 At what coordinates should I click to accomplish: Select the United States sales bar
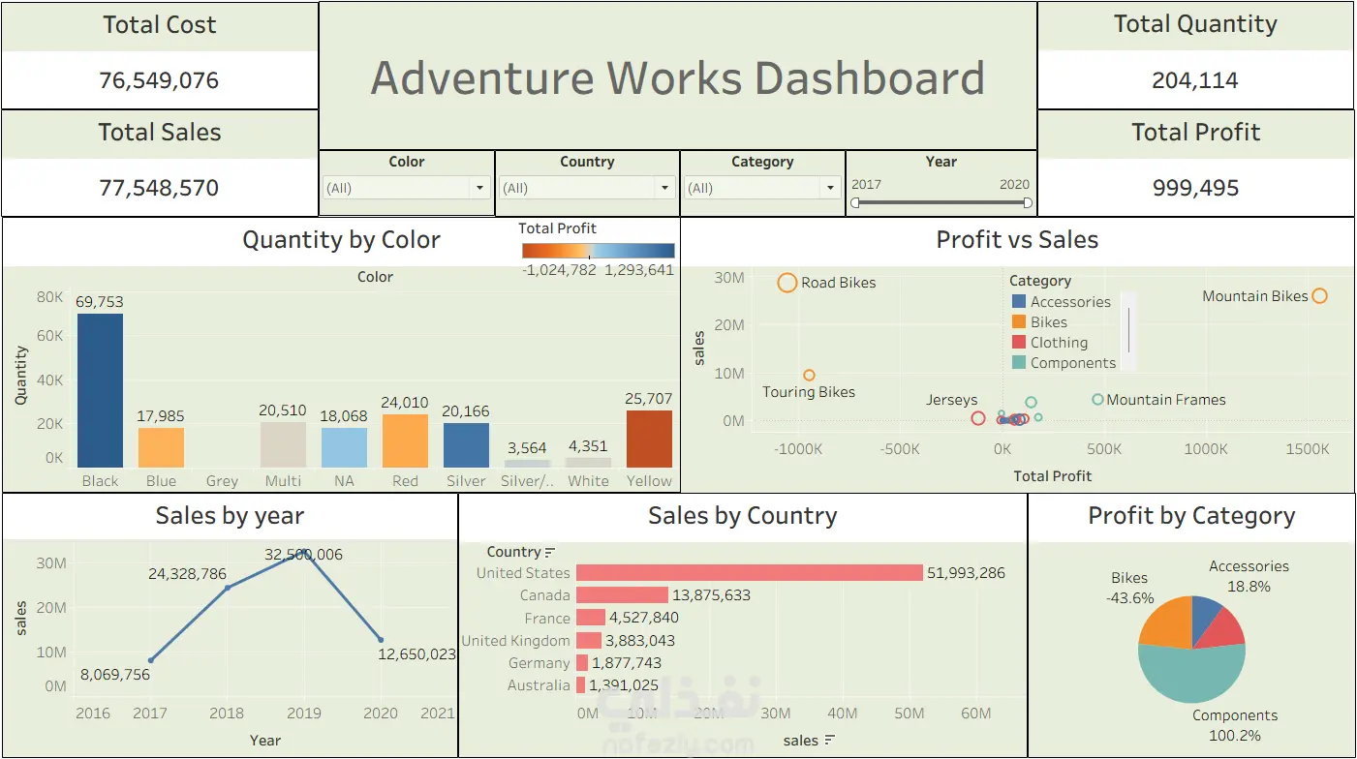coord(750,573)
